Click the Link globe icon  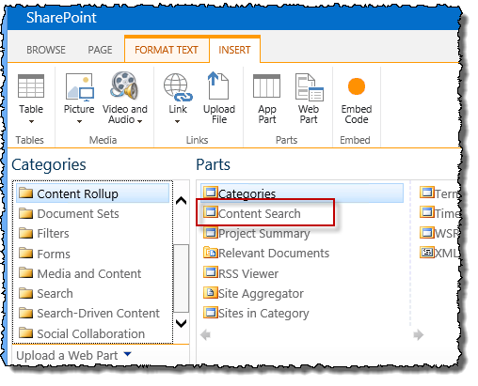click(178, 87)
